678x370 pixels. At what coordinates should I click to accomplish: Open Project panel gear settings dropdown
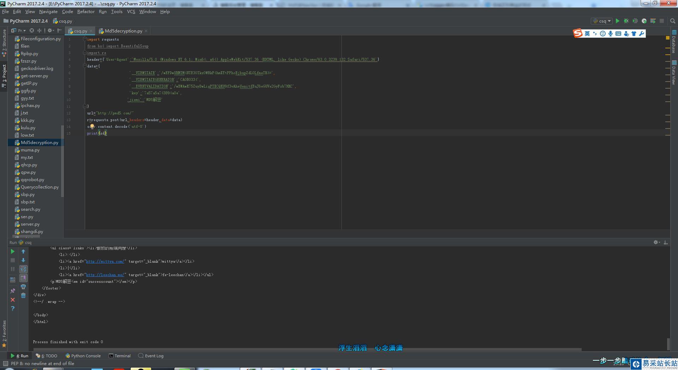51,31
